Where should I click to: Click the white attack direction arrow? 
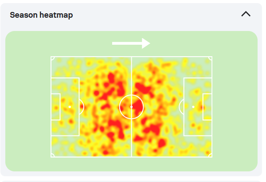131,43
